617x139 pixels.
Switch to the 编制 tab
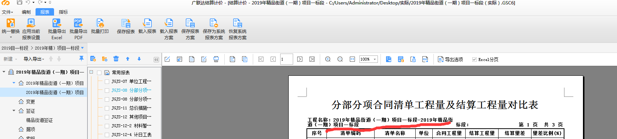click(26, 12)
